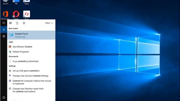Open Change how Narrator reads hints setting

coord(31,90)
